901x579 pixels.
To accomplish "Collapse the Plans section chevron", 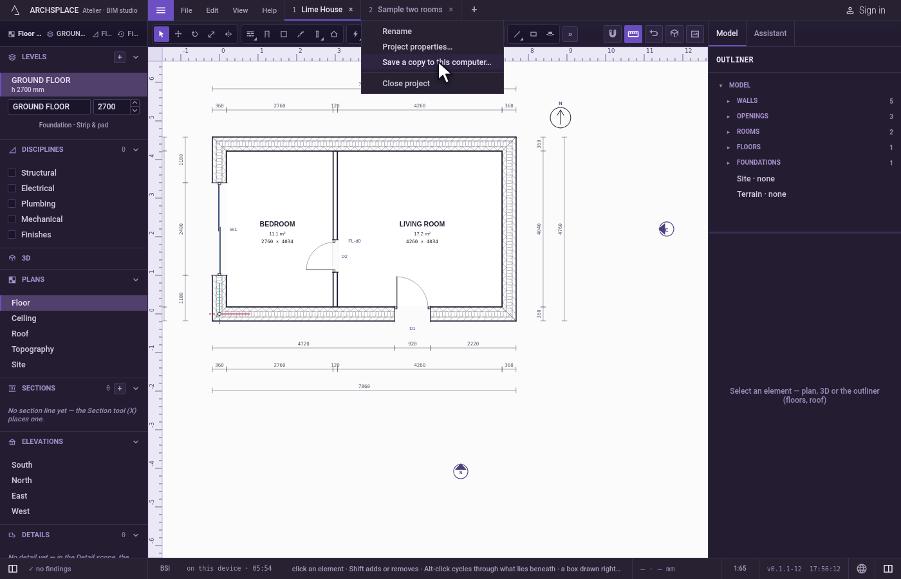I will 136,280.
